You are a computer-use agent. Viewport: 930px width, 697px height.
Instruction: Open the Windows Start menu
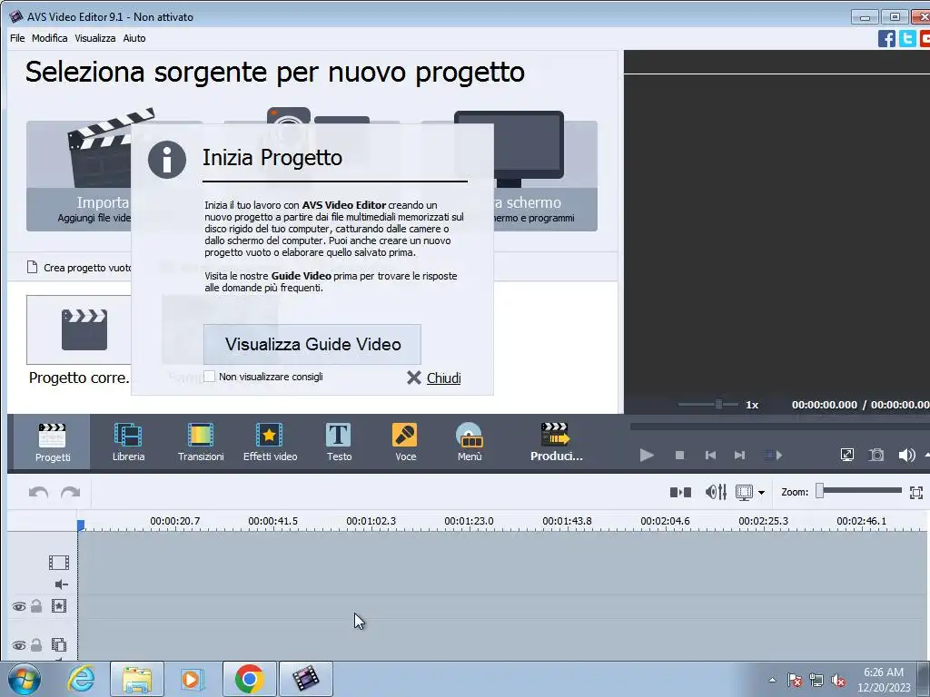pos(25,679)
